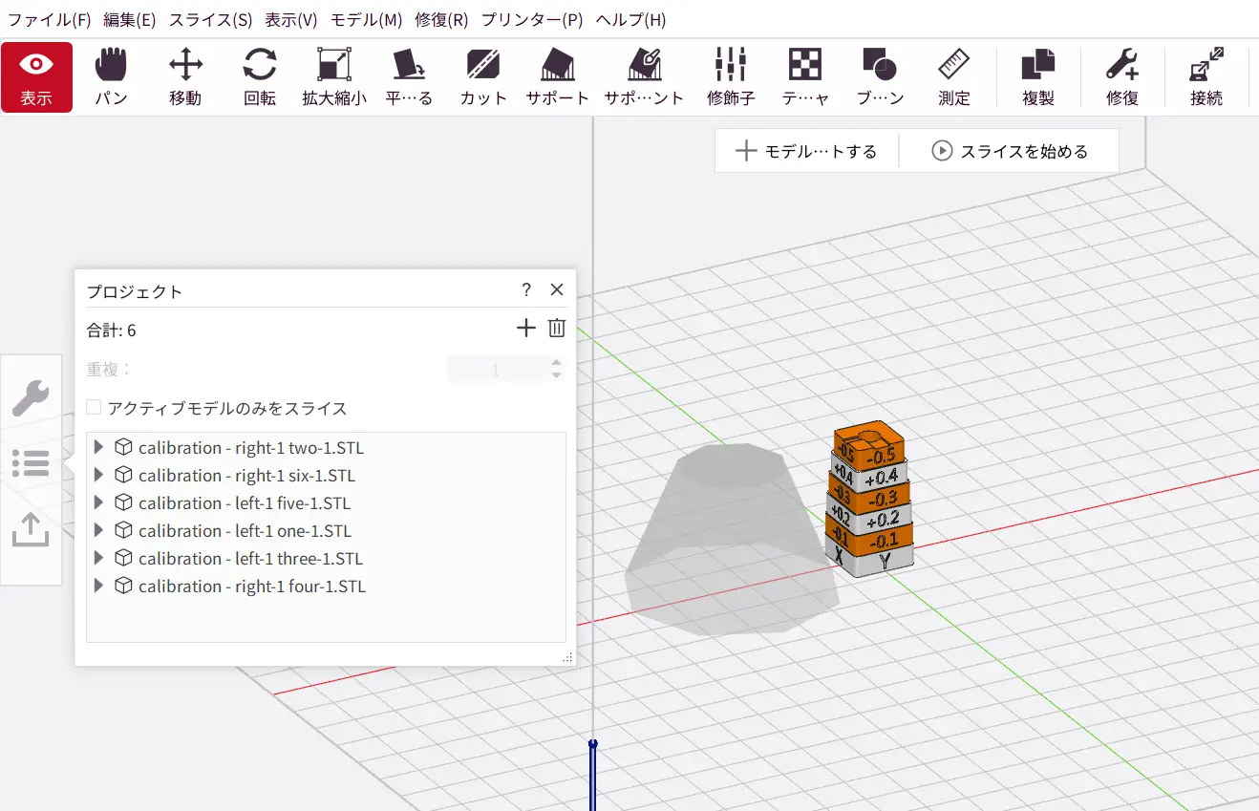Expand calibration - left-1 five-1.STL entry

coord(98,503)
